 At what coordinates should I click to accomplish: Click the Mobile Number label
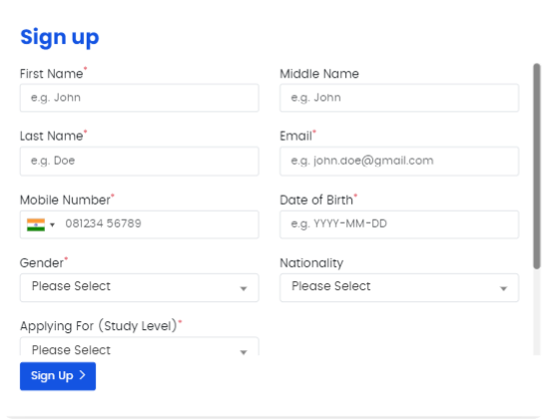[x=65, y=201]
